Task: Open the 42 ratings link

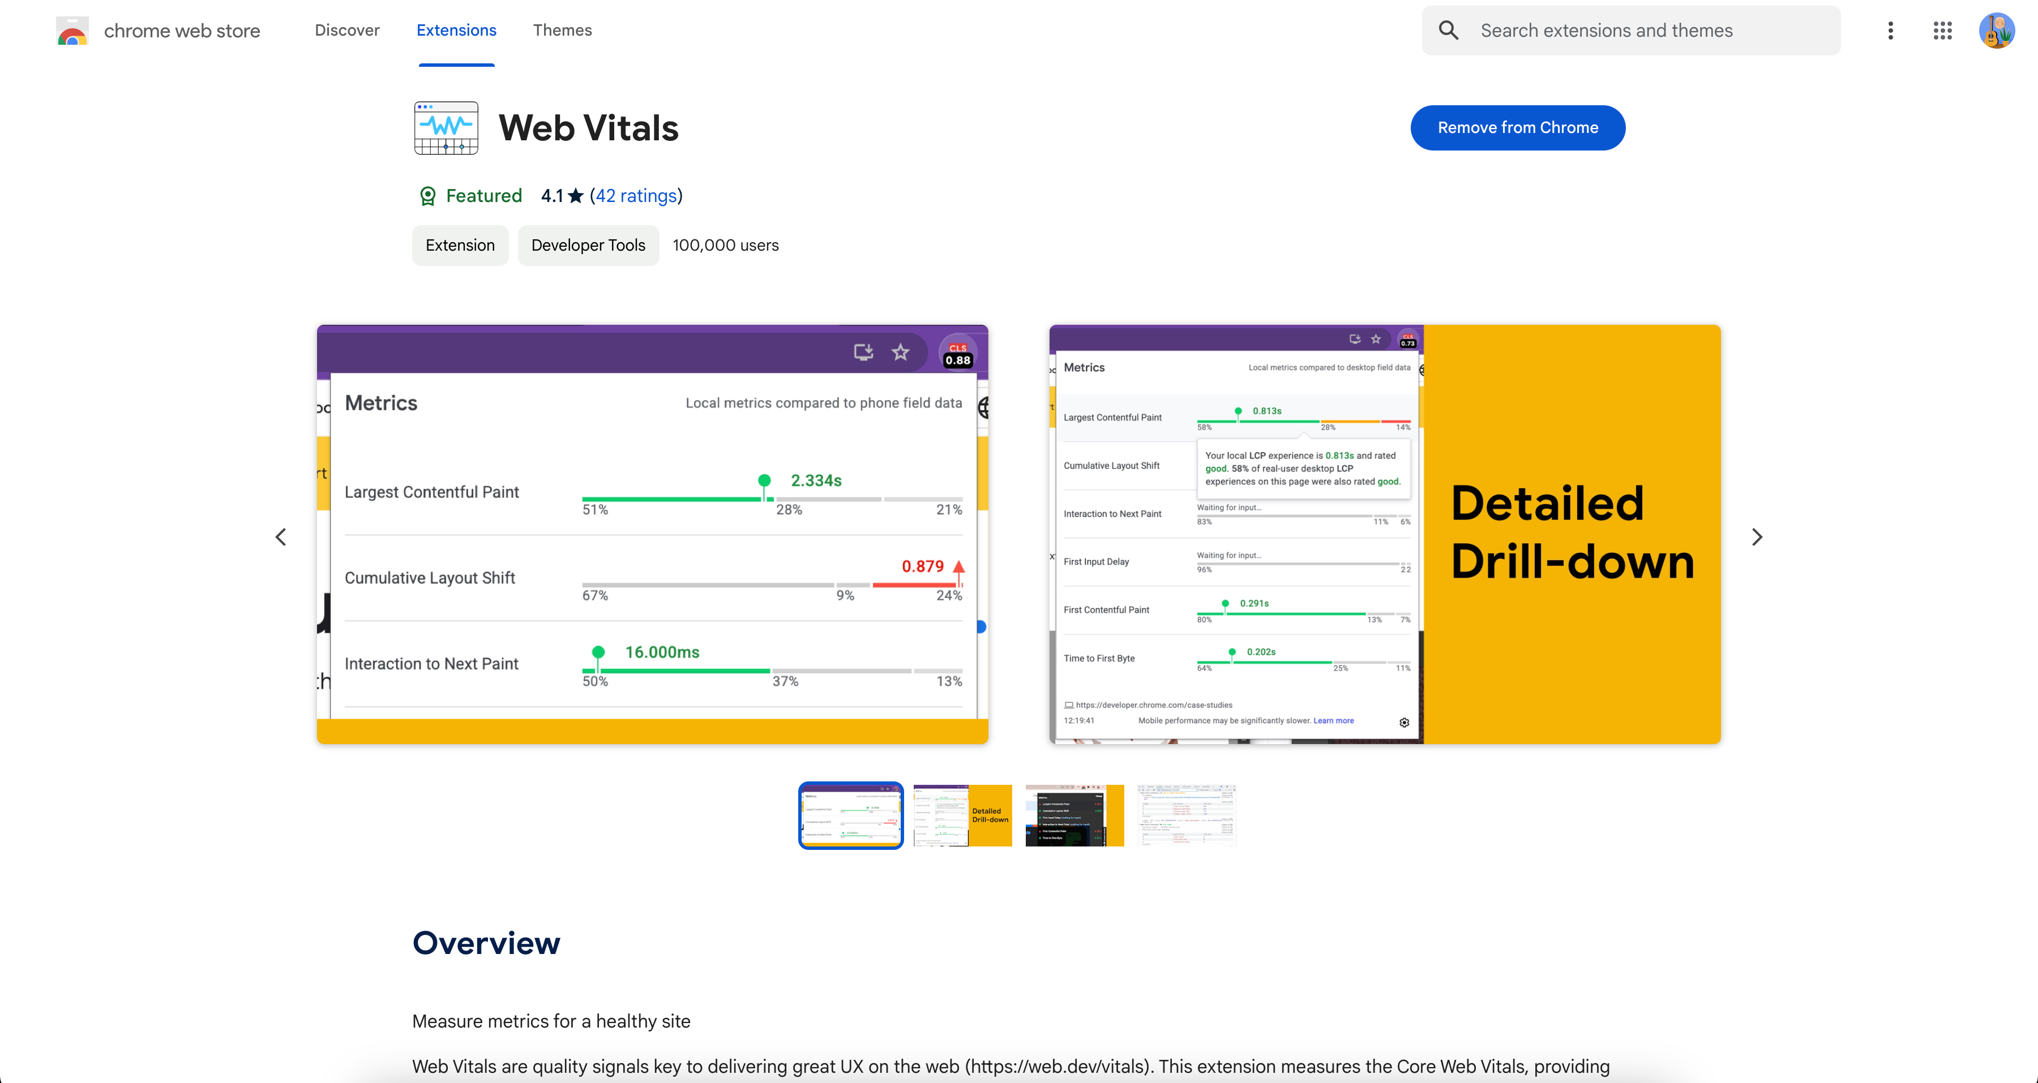Action: (x=636, y=196)
